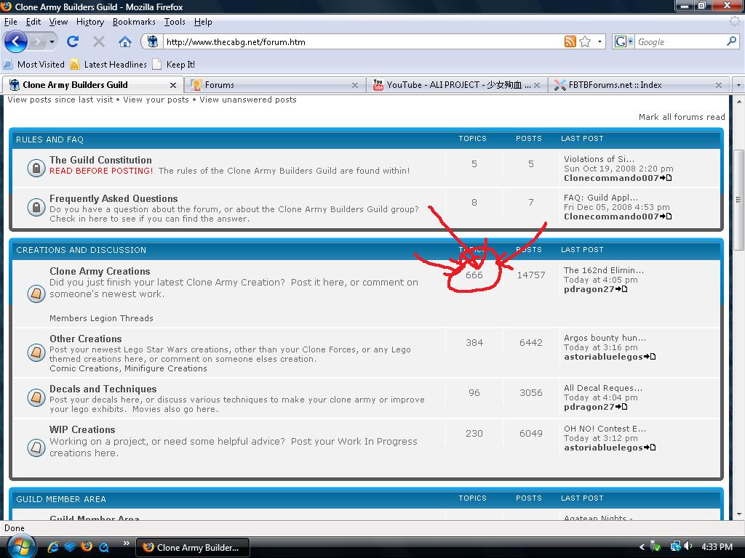The height and width of the screenshot is (558, 745).
Task: Open Comic Creations subforum link
Action: [84, 368]
